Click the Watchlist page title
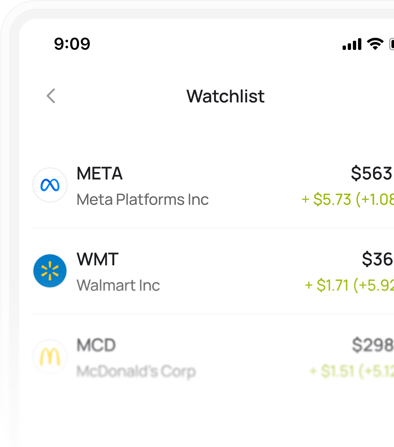The image size is (394, 447). (225, 97)
